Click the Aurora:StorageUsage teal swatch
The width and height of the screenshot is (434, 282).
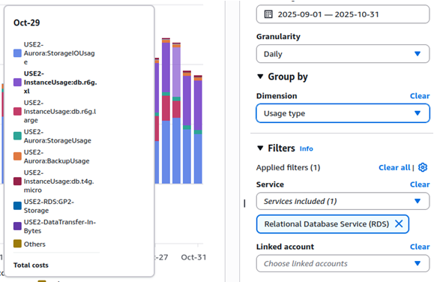17,136
